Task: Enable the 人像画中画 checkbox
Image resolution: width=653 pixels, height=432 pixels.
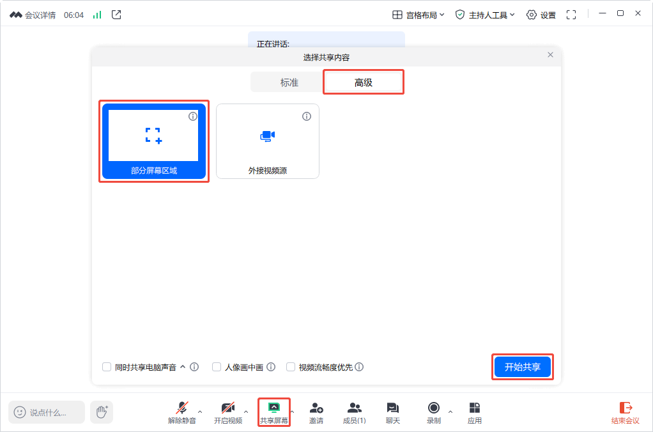Action: click(x=216, y=367)
